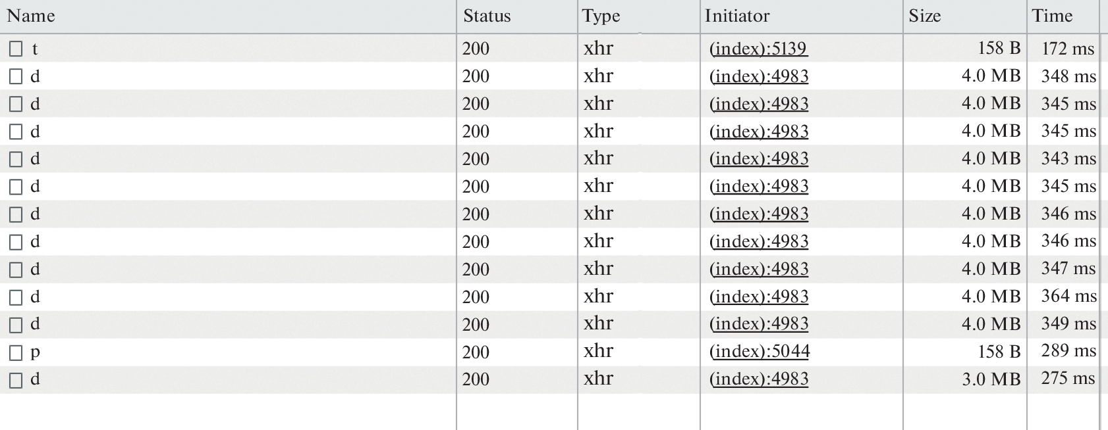The width and height of the screenshot is (1108, 430).
Task: Select the request named t
Action: 35,49
